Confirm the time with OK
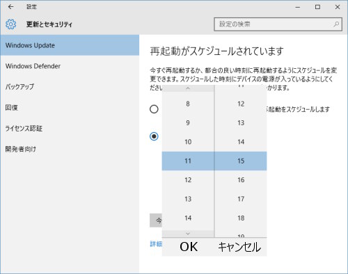Viewport: 348px width, 274px height. [189, 247]
